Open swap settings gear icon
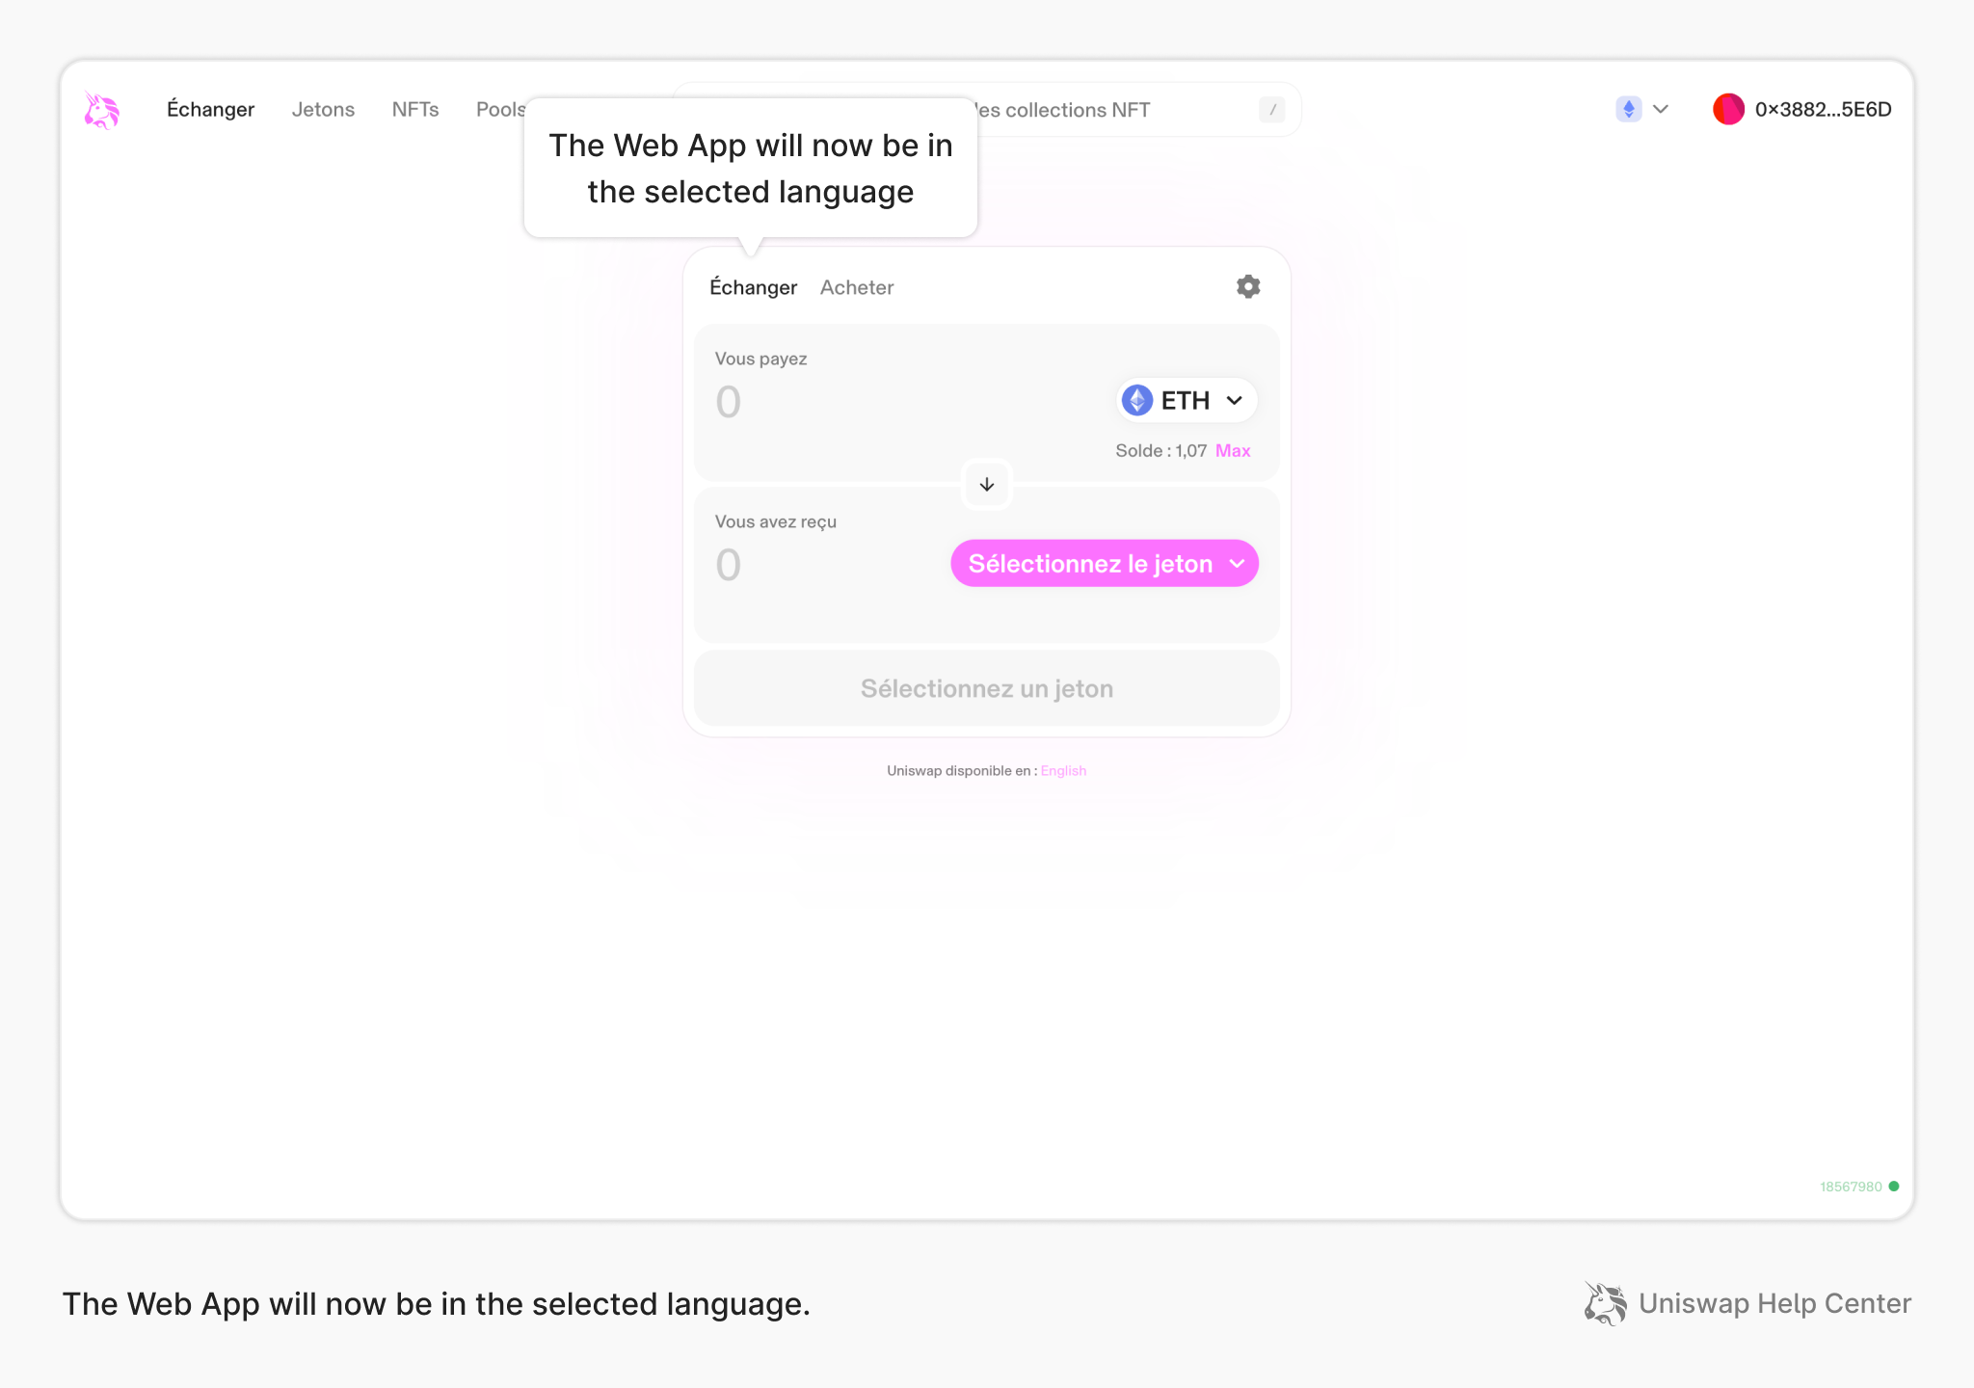 (1248, 286)
